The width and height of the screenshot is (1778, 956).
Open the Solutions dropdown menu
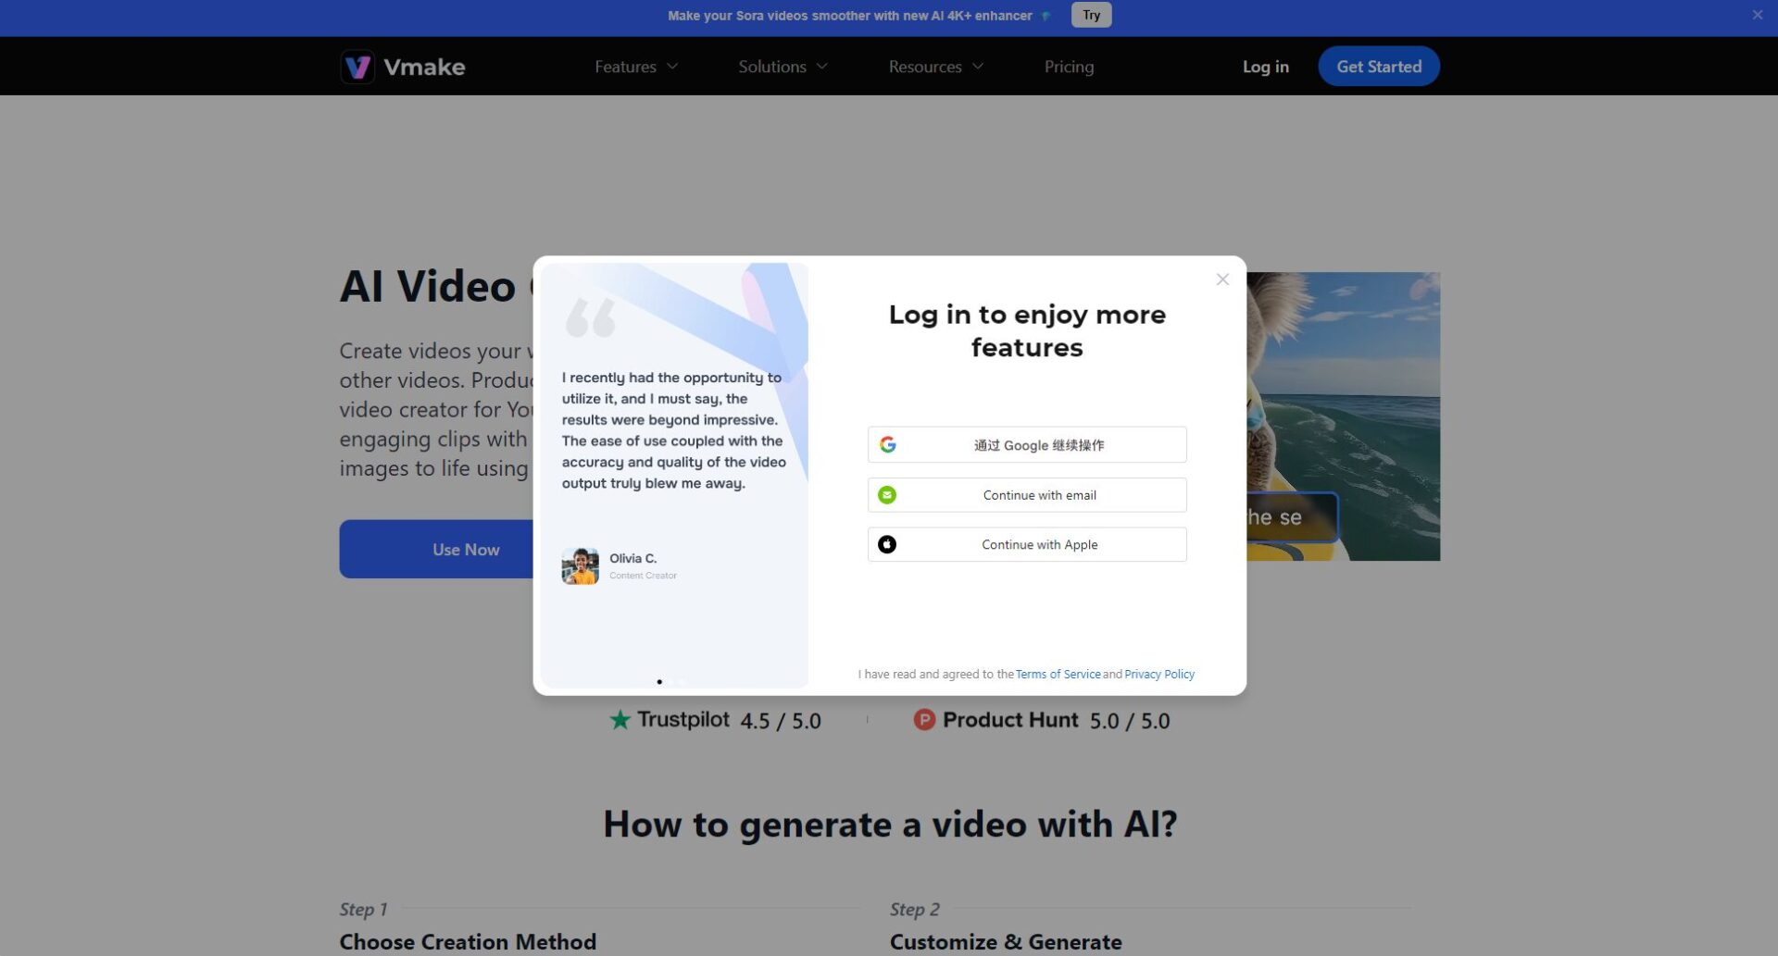click(783, 66)
